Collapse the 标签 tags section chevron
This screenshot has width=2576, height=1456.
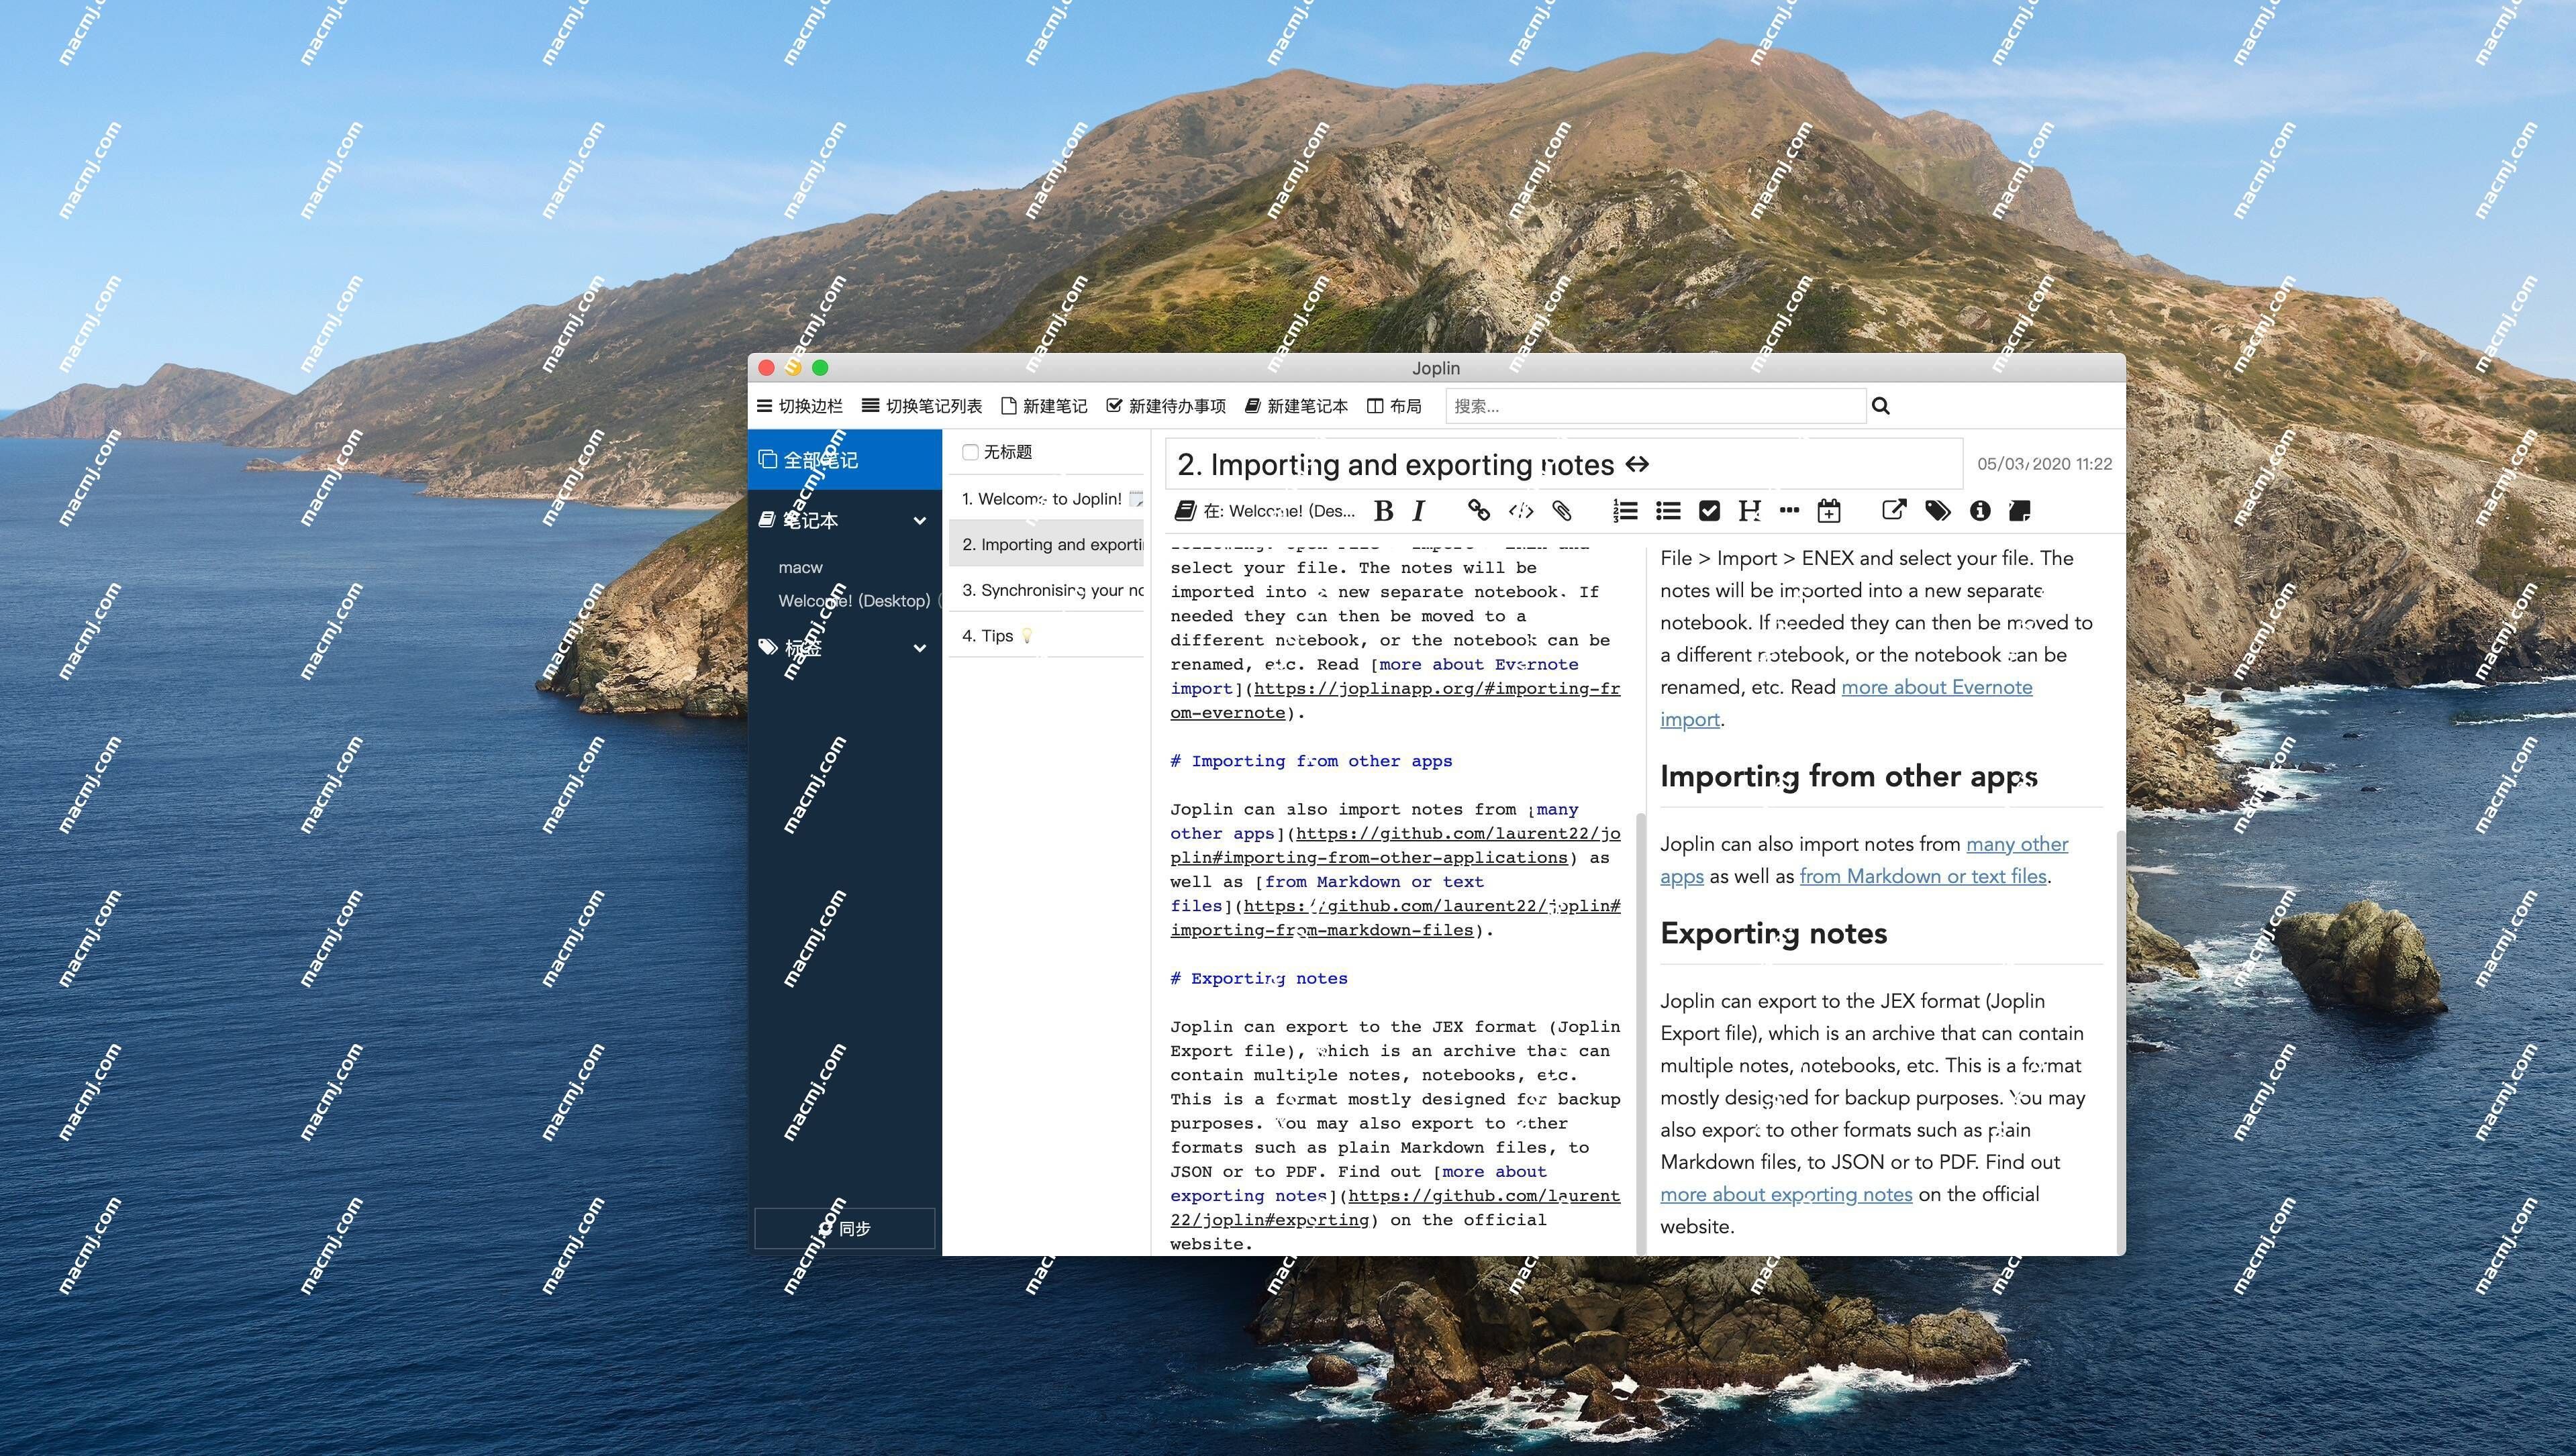[919, 648]
